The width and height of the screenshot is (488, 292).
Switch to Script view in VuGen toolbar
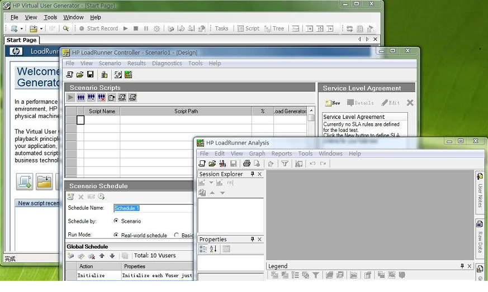pos(248,28)
